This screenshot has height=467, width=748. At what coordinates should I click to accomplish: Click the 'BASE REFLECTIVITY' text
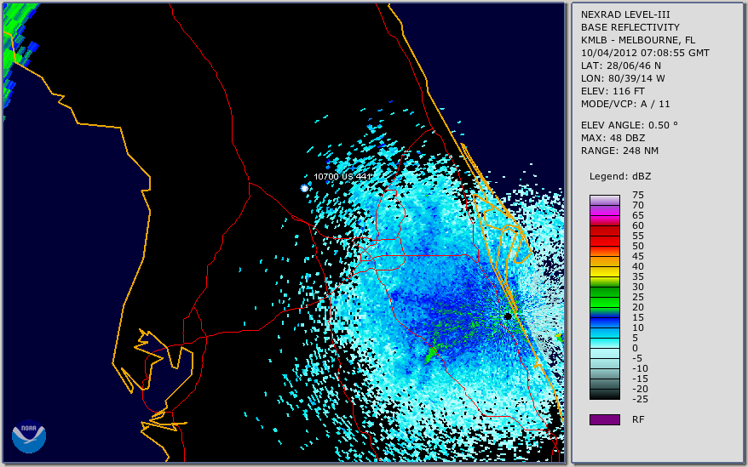click(x=630, y=27)
